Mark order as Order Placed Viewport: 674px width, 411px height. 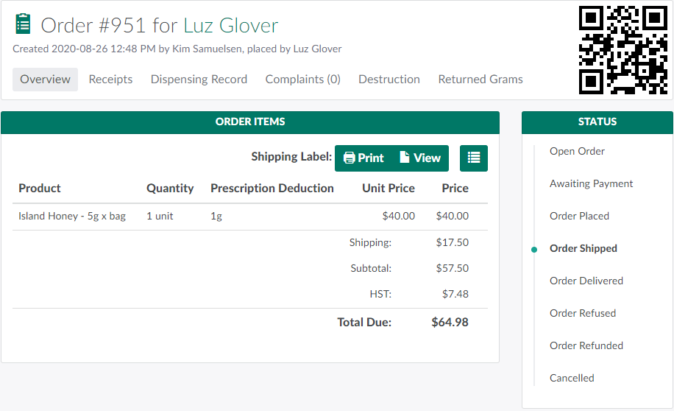click(x=579, y=216)
